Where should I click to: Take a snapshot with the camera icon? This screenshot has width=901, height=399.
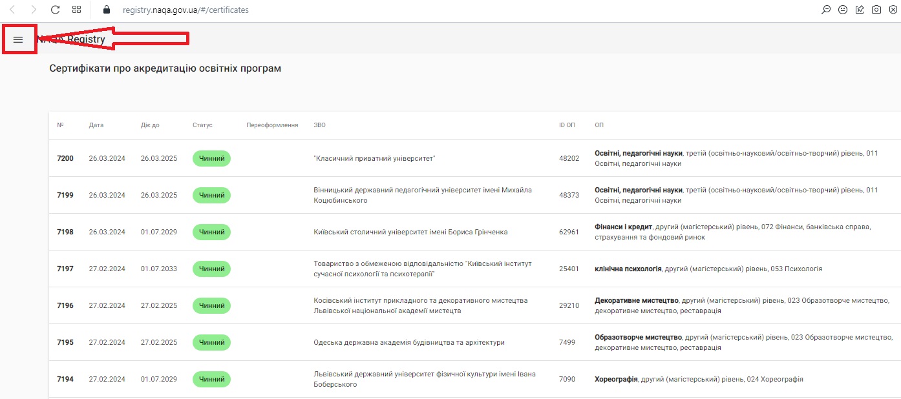coord(876,10)
